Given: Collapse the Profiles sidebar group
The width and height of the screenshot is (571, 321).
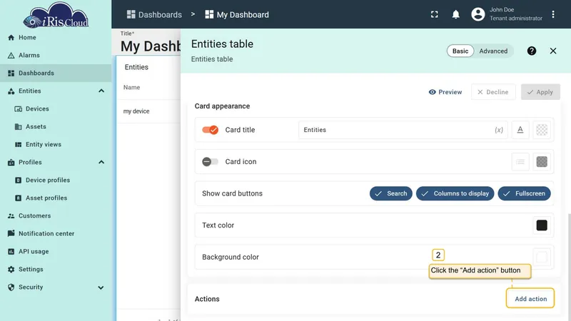Looking at the screenshot, I should pos(101,163).
